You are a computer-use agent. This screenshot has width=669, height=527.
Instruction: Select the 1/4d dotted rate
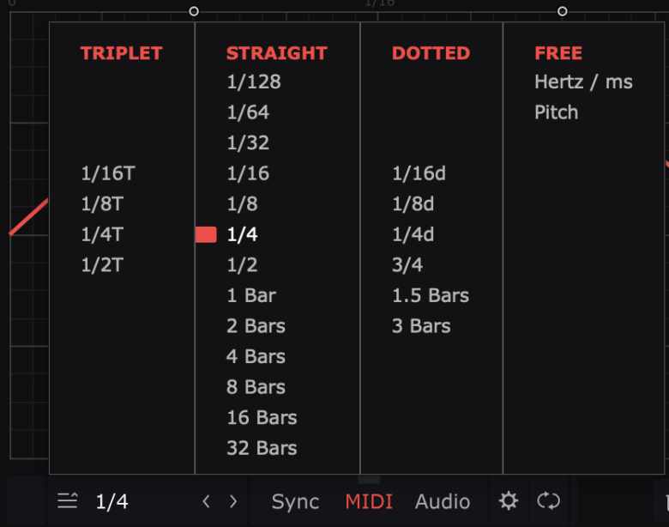click(413, 234)
